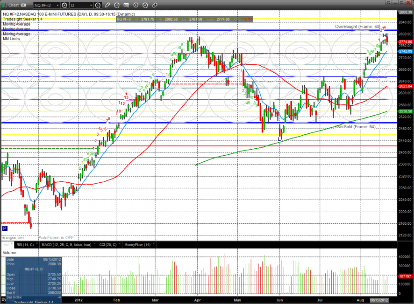Viewport: 414px width, 304px height.
Task: Click the blue P marker icon
Action: [5, 228]
